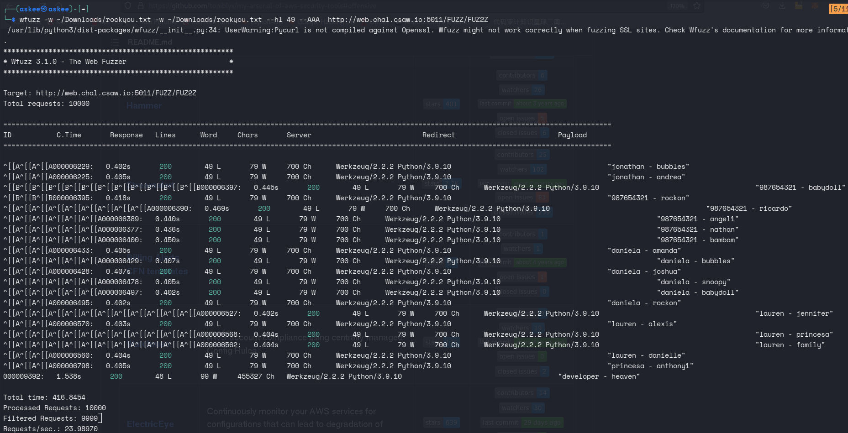Click payload "daniela - joshua"
Viewport: 848px width, 433px height.
tap(644, 271)
